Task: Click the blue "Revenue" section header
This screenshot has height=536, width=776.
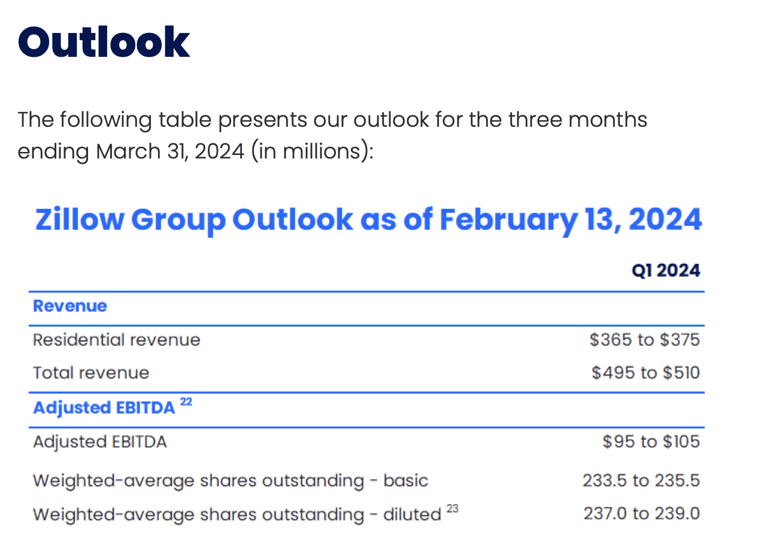Action: (70, 306)
